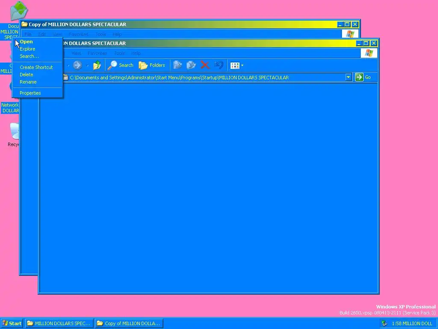
Task: Toggle the Folders pane button
Action: click(x=152, y=66)
